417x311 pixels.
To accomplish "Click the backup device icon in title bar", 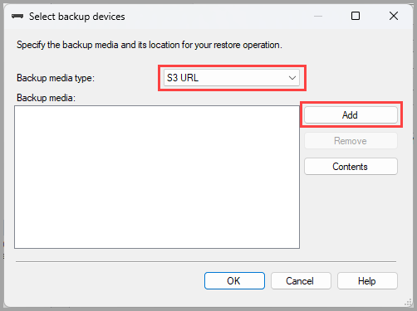I will click(x=17, y=17).
